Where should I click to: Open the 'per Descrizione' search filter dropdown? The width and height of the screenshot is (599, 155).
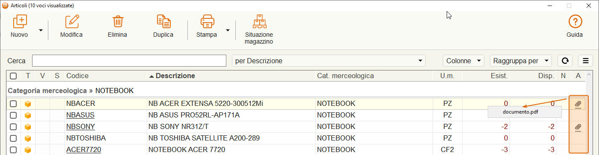(329, 61)
